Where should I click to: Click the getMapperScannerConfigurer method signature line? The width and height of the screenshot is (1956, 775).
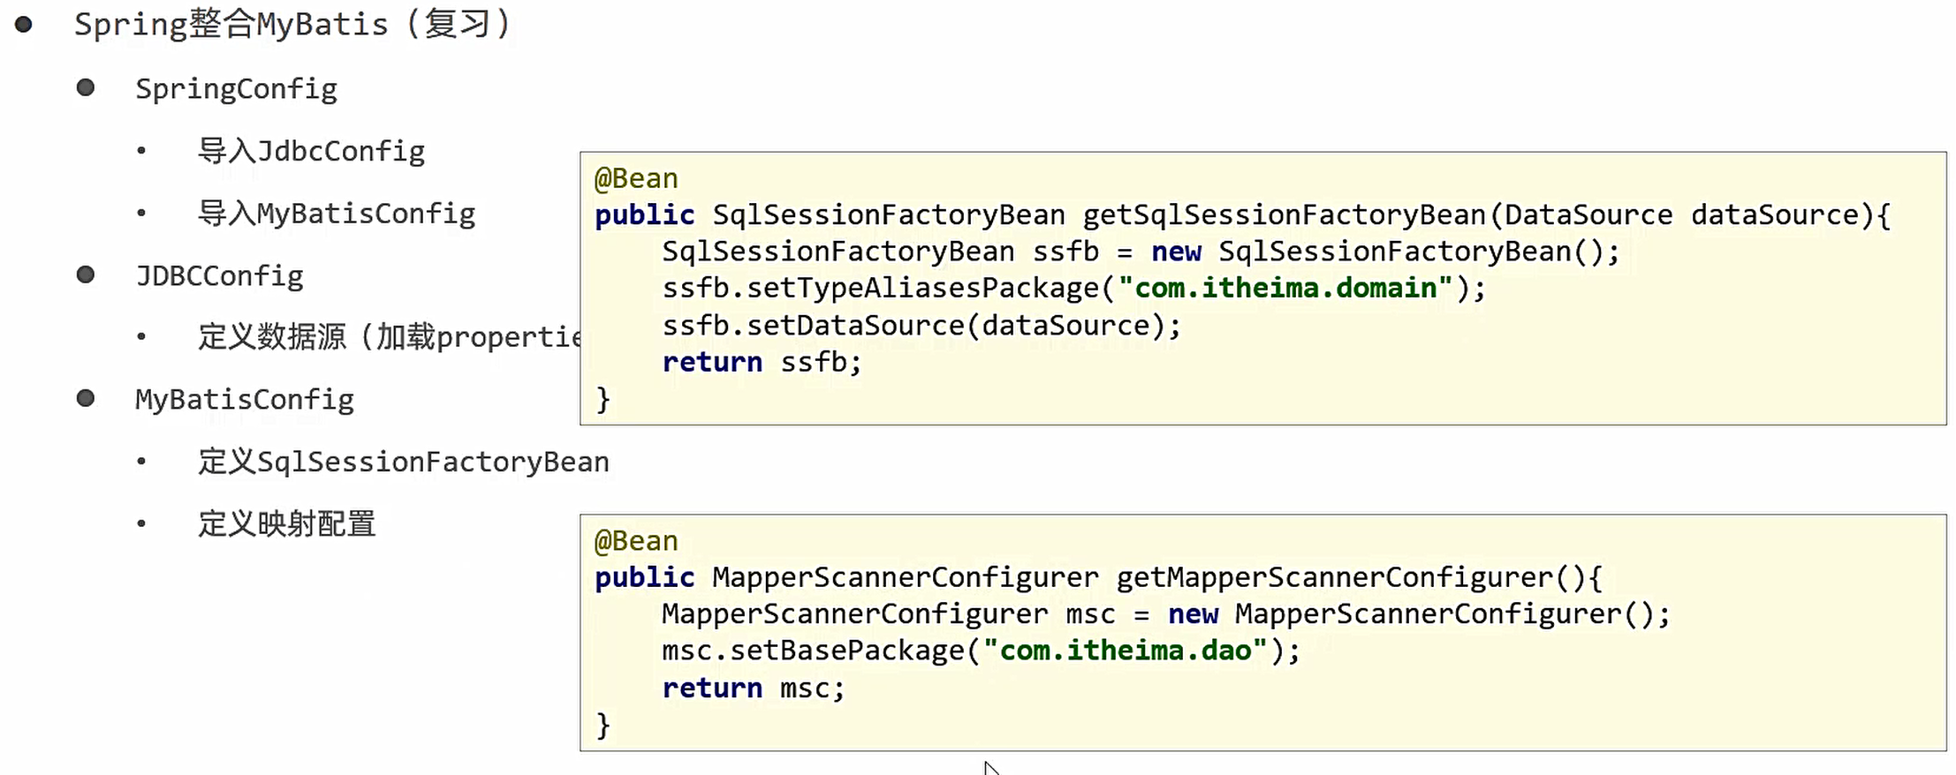[1098, 578]
